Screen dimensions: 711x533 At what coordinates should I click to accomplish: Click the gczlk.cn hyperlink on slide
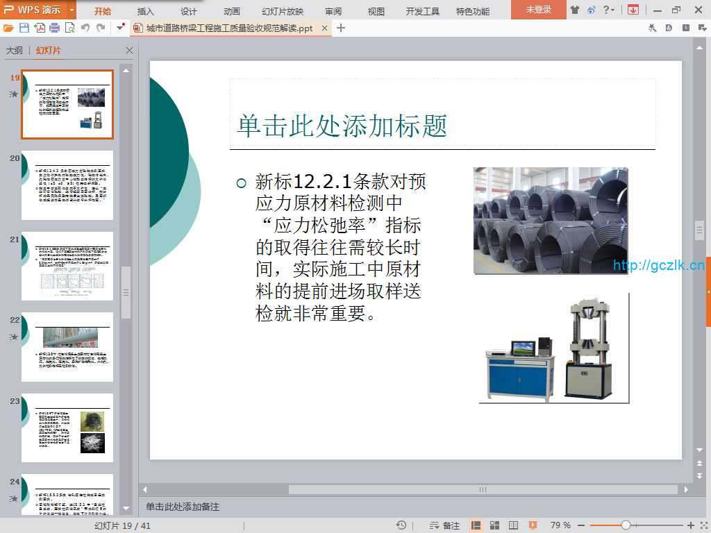(658, 266)
